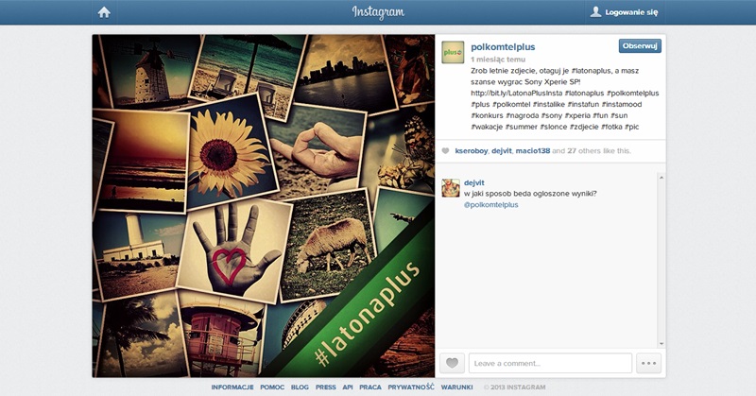756x396 pixels.
Task: Like the post with heart button
Action: [x=452, y=363]
